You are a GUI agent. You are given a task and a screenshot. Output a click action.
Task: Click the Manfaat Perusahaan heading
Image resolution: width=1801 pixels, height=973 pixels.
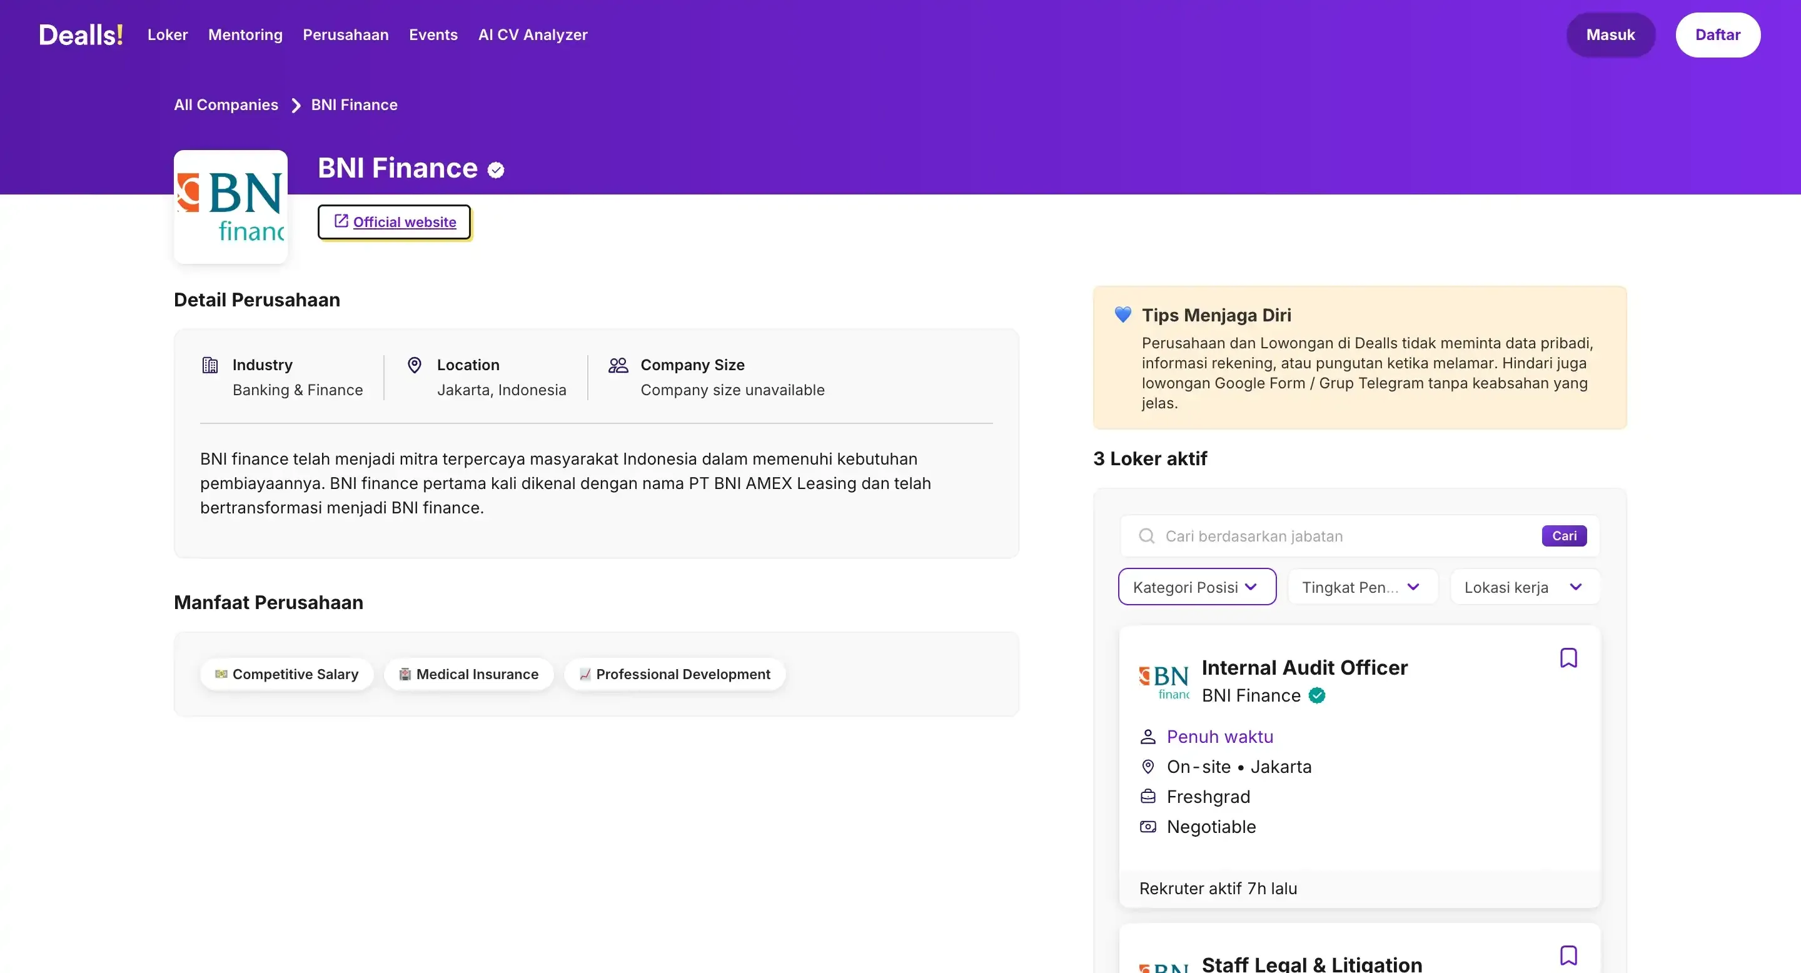click(x=268, y=603)
